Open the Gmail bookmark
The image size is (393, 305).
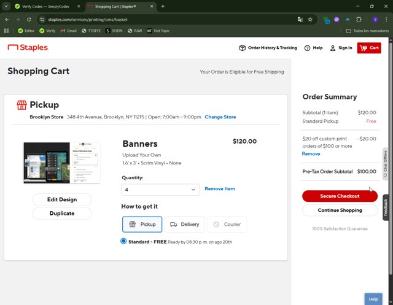pos(68,31)
